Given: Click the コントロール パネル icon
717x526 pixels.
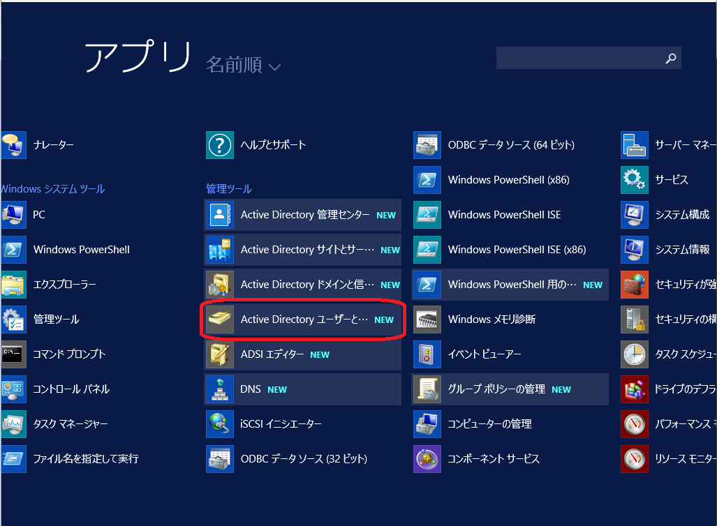Looking at the screenshot, I should point(13,389).
